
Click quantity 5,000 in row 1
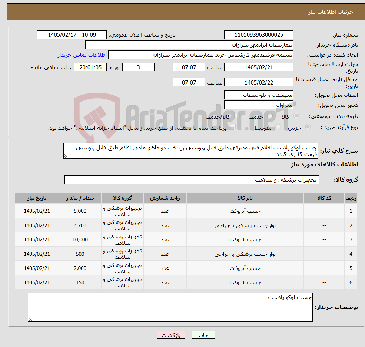tap(80, 211)
